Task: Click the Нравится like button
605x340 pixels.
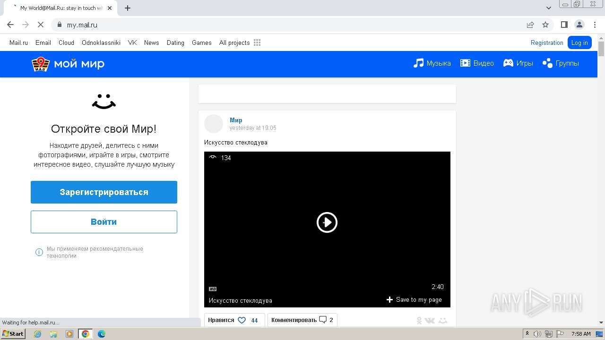Action: pyautogui.click(x=234, y=320)
